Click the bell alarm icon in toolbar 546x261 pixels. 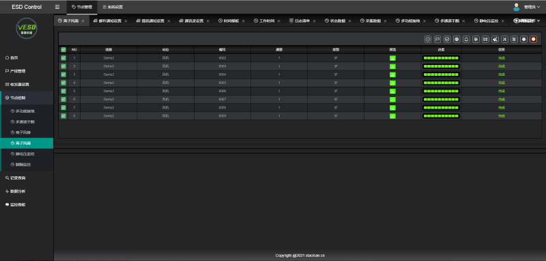[466, 40]
